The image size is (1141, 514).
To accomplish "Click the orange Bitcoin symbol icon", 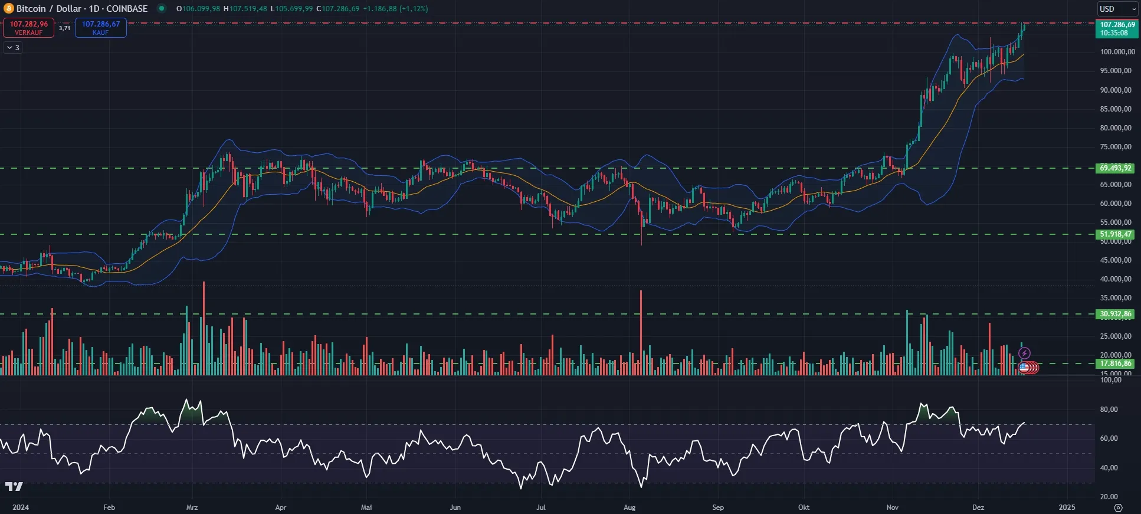I will pos(8,9).
